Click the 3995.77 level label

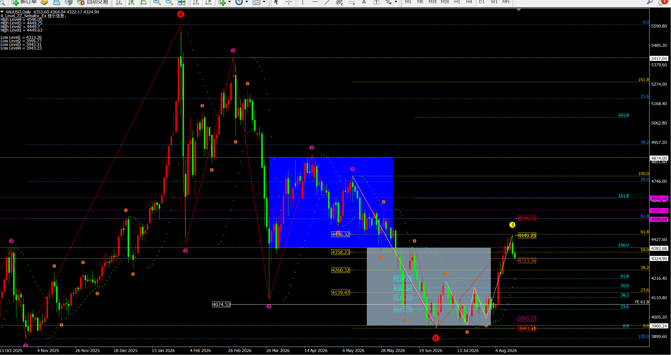click(x=527, y=319)
